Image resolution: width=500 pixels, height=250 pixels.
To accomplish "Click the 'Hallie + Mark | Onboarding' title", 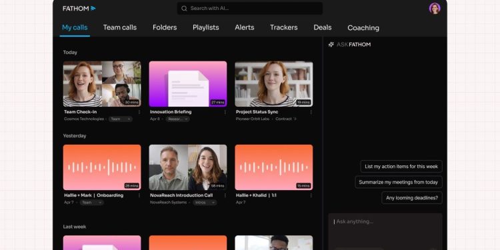I will click(x=94, y=195).
